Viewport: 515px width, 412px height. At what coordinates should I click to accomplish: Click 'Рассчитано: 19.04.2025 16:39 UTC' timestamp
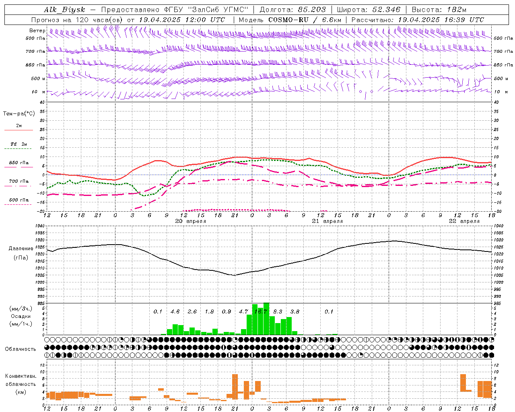tap(418, 20)
